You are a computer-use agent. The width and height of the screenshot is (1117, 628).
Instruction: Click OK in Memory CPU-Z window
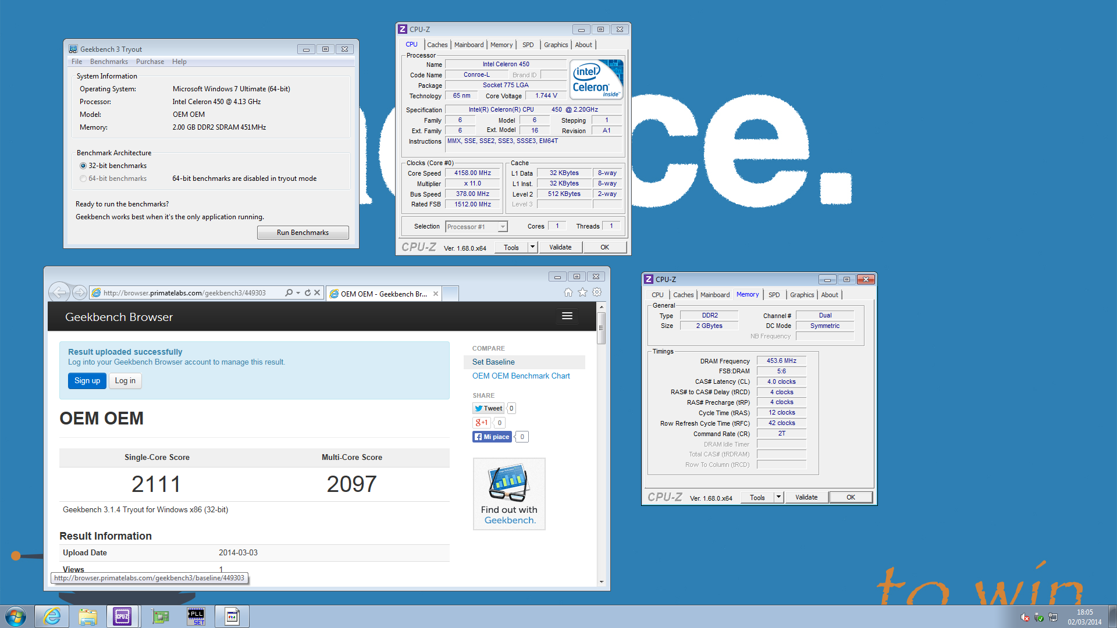coord(851,497)
